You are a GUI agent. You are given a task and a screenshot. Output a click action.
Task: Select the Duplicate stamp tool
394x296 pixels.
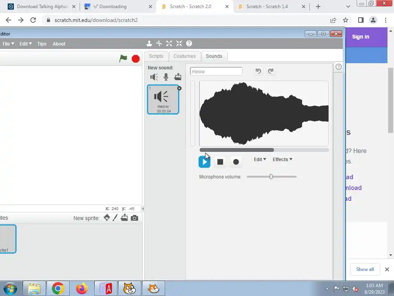tap(149, 44)
